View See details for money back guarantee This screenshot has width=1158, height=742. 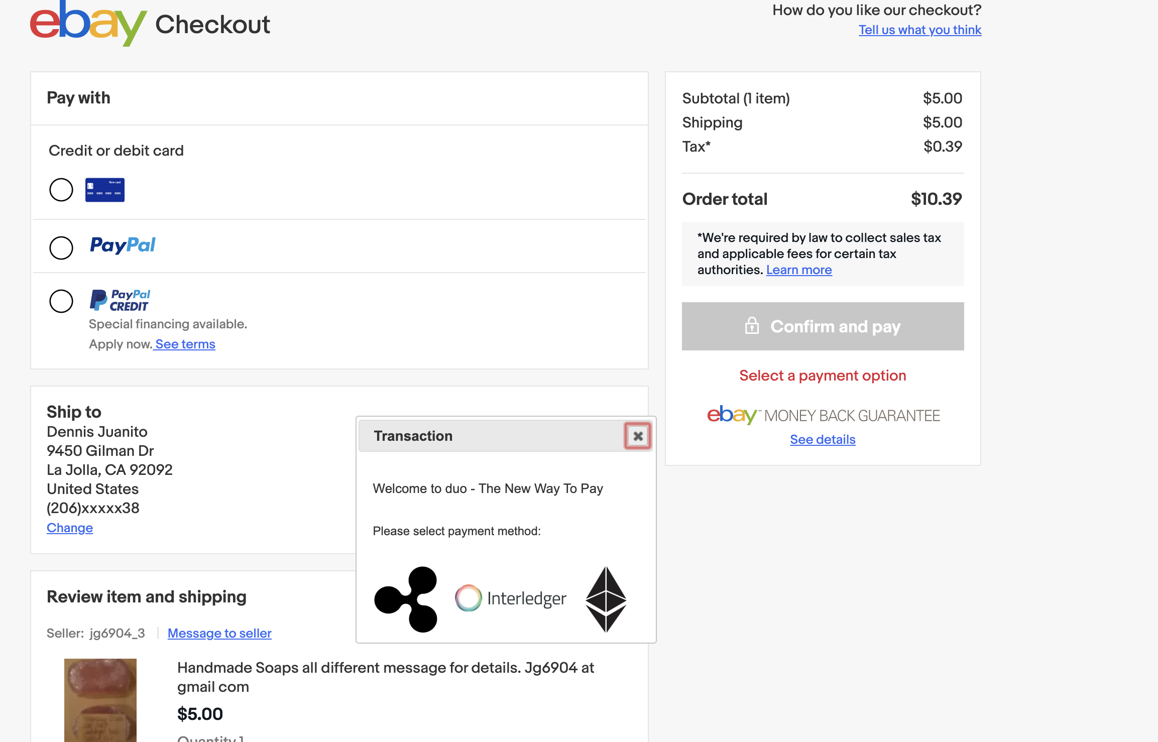point(822,440)
